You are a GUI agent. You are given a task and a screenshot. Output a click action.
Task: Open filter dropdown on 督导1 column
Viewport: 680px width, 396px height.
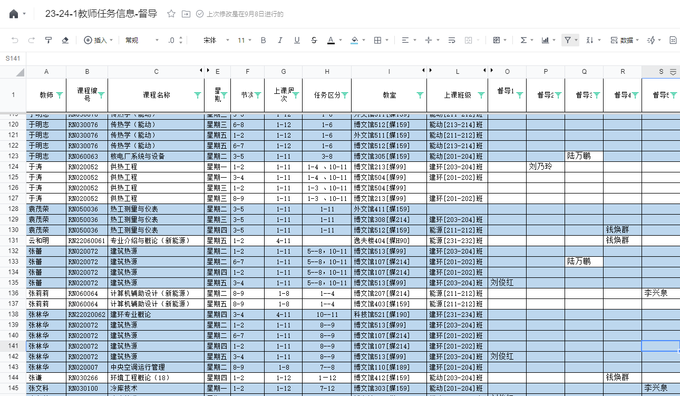pos(520,95)
